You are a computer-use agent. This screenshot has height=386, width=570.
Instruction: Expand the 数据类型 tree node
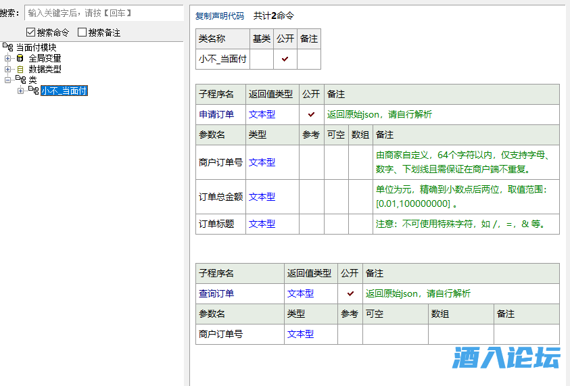[x=7, y=69]
